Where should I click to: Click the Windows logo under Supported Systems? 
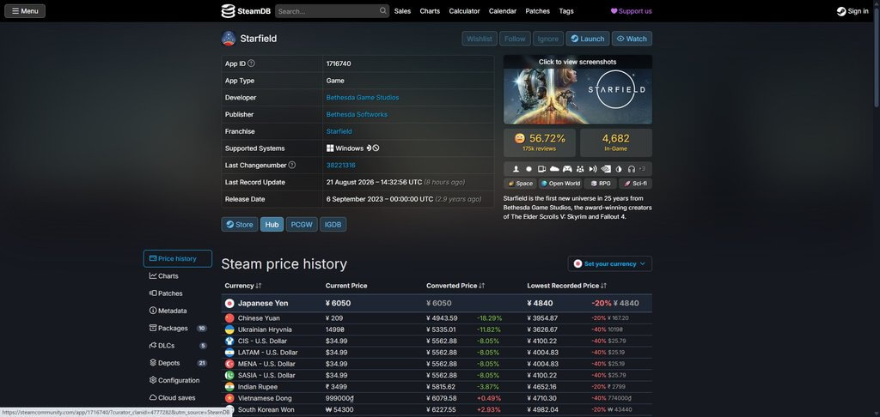coord(330,148)
